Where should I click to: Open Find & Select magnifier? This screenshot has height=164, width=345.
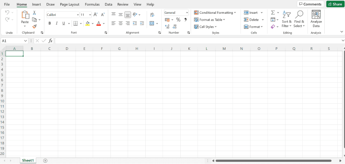click(299, 19)
